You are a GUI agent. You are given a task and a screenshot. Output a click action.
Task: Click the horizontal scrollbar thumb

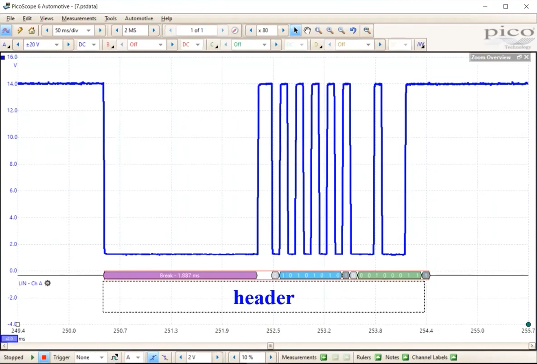coord(270,346)
